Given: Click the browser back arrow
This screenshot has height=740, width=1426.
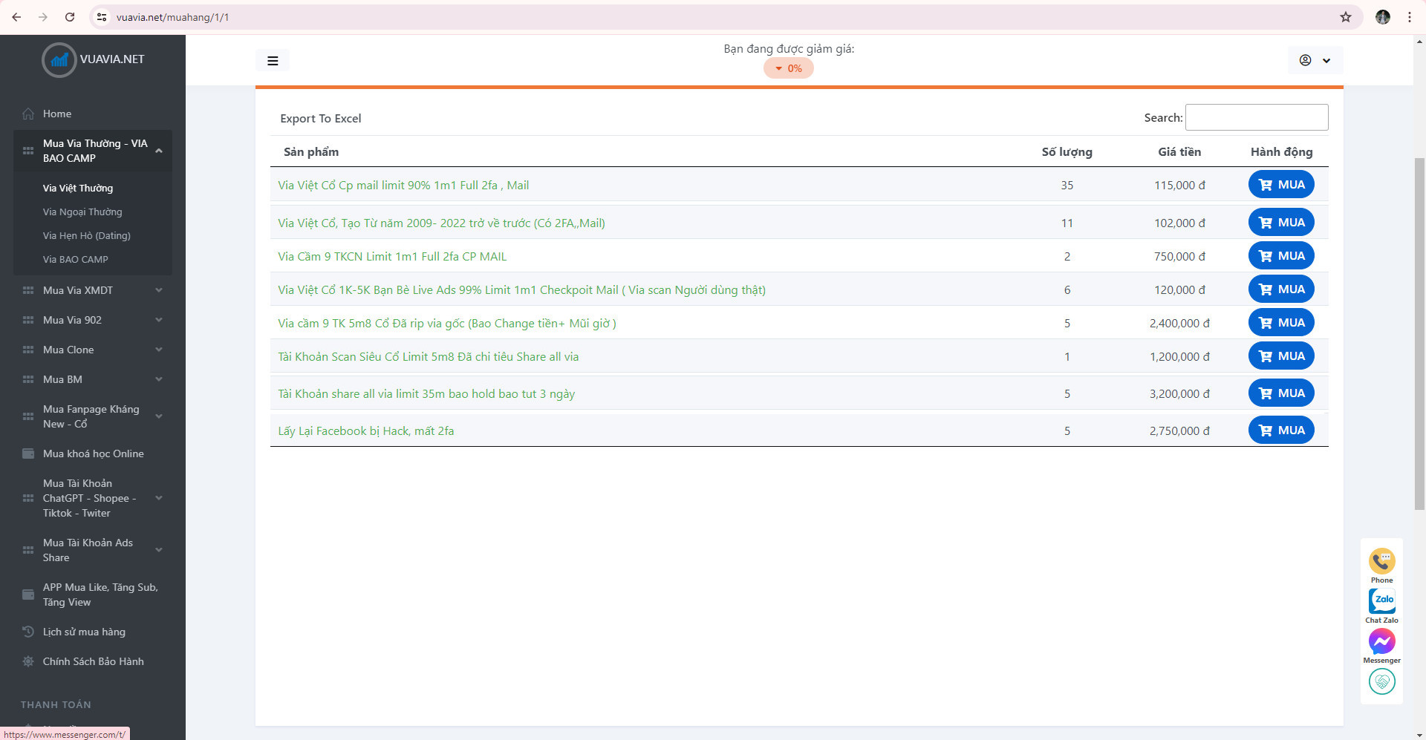Looking at the screenshot, I should coord(16,17).
